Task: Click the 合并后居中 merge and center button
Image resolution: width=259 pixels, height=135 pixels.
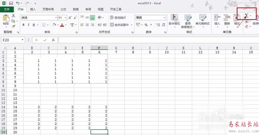Action: pyautogui.click(x=120, y=25)
